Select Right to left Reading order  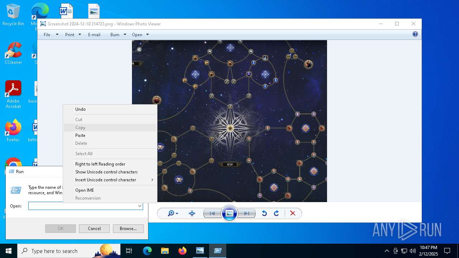pyautogui.click(x=110, y=164)
